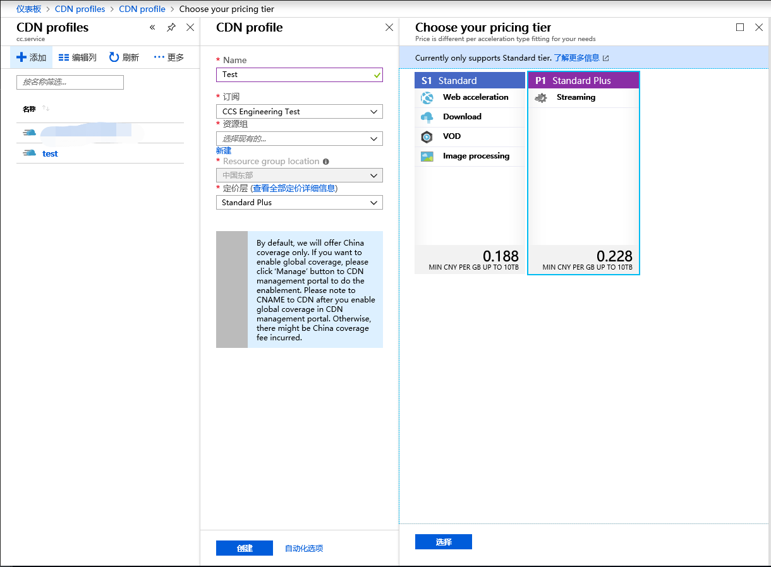The height and width of the screenshot is (567, 771).
Task: Click the Download cloud icon
Action: (427, 117)
